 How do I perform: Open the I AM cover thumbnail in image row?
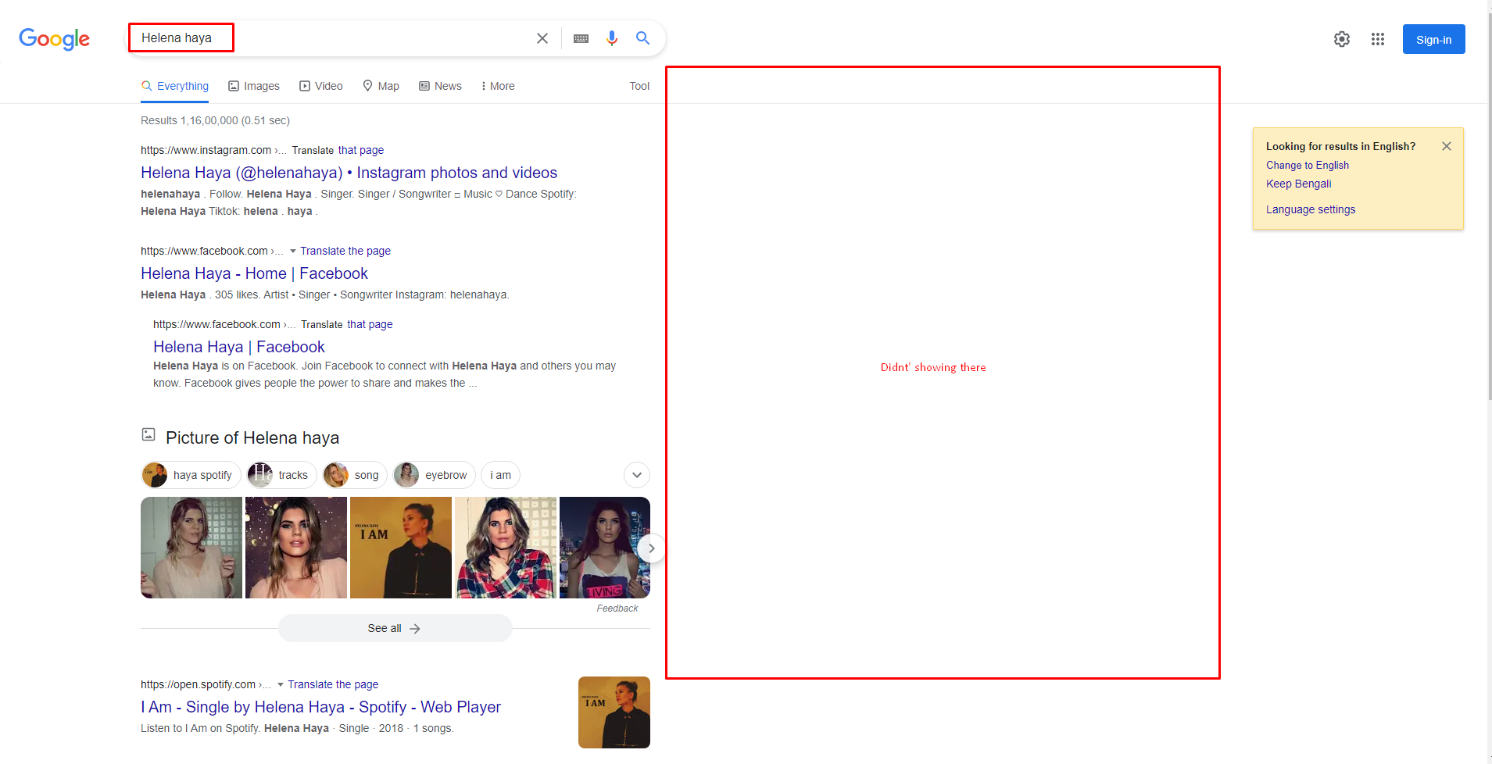coord(401,548)
